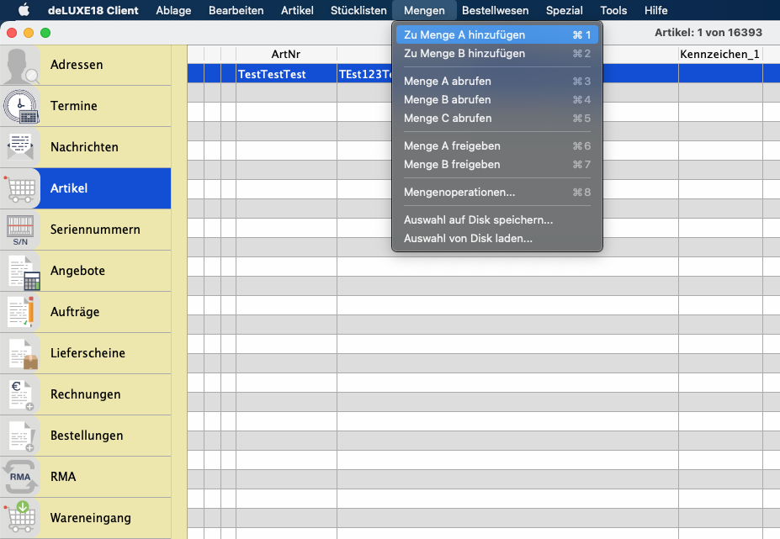Select the Seriennummern barcode icon
This screenshot has width=780, height=539.
tap(21, 230)
